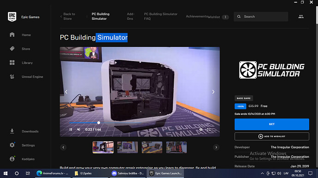This screenshot has width=318, height=178.
Task: Enter fullscreen video mode
Action: click(209, 129)
